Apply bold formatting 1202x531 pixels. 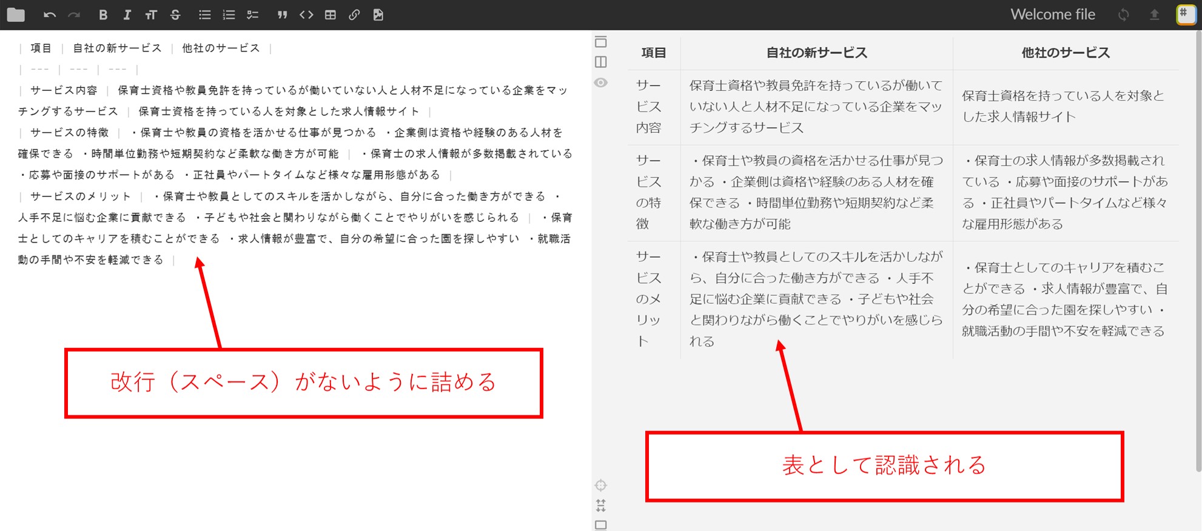coord(103,15)
